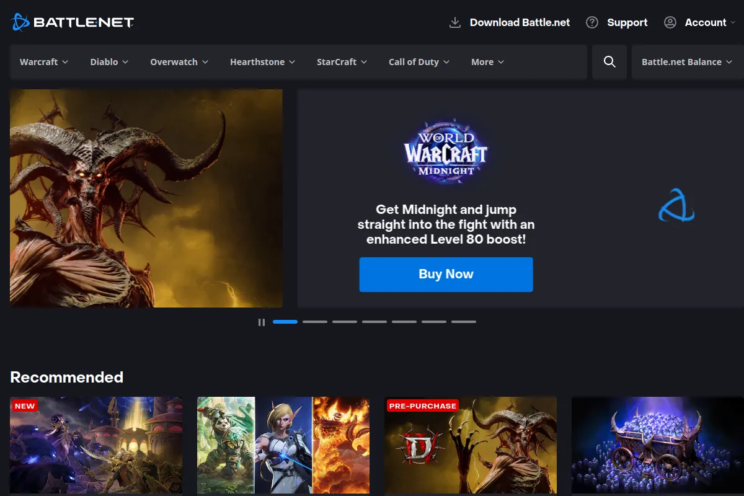
Task: Pause the carousel slideshow
Action: [261, 322]
